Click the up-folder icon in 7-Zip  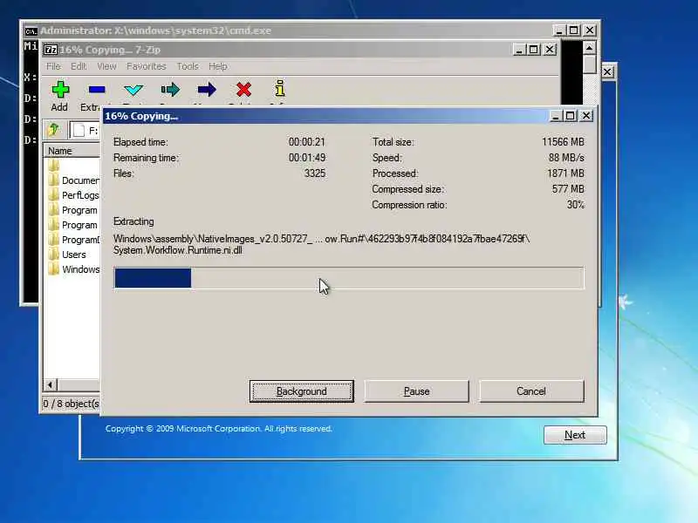(54, 130)
